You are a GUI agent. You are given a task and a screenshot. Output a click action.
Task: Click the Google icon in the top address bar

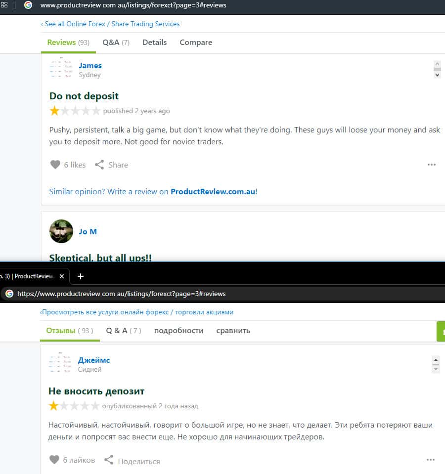coord(28,5)
